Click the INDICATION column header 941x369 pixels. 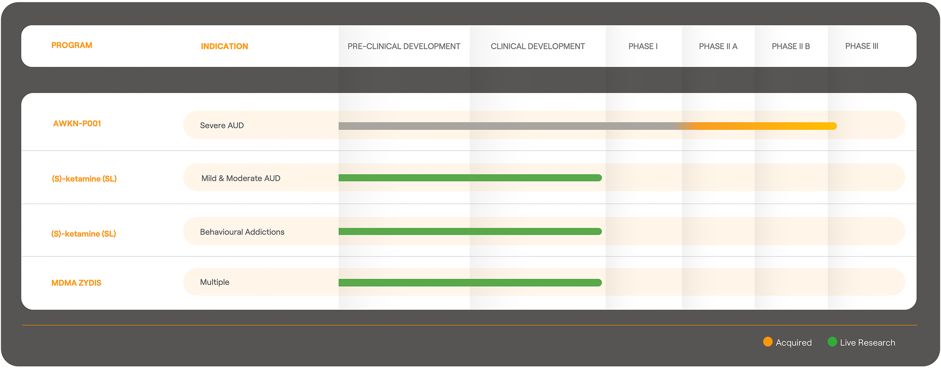click(224, 46)
